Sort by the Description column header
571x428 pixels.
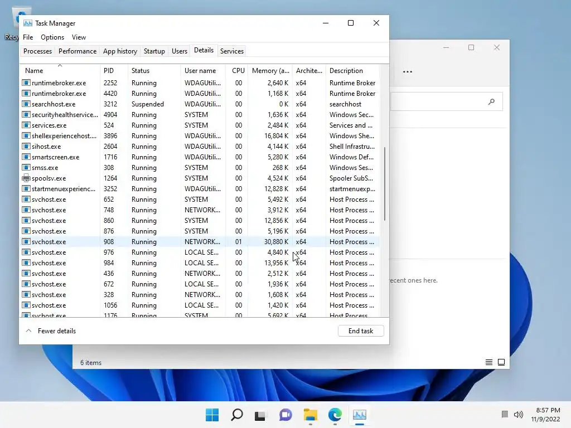pyautogui.click(x=352, y=71)
